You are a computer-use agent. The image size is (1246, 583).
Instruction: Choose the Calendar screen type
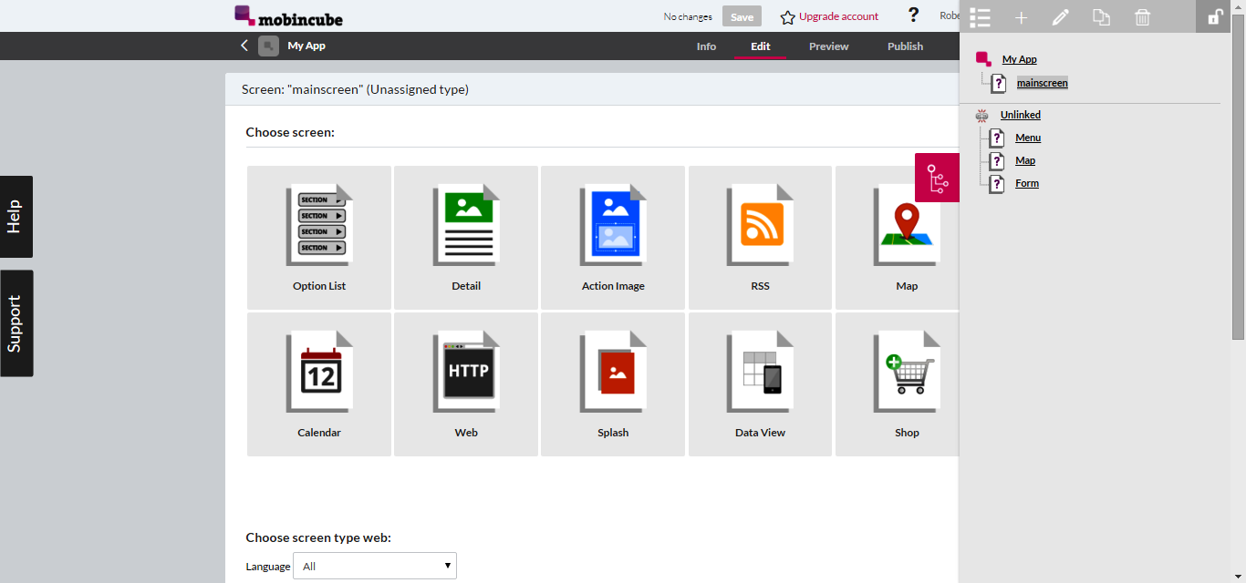(319, 384)
